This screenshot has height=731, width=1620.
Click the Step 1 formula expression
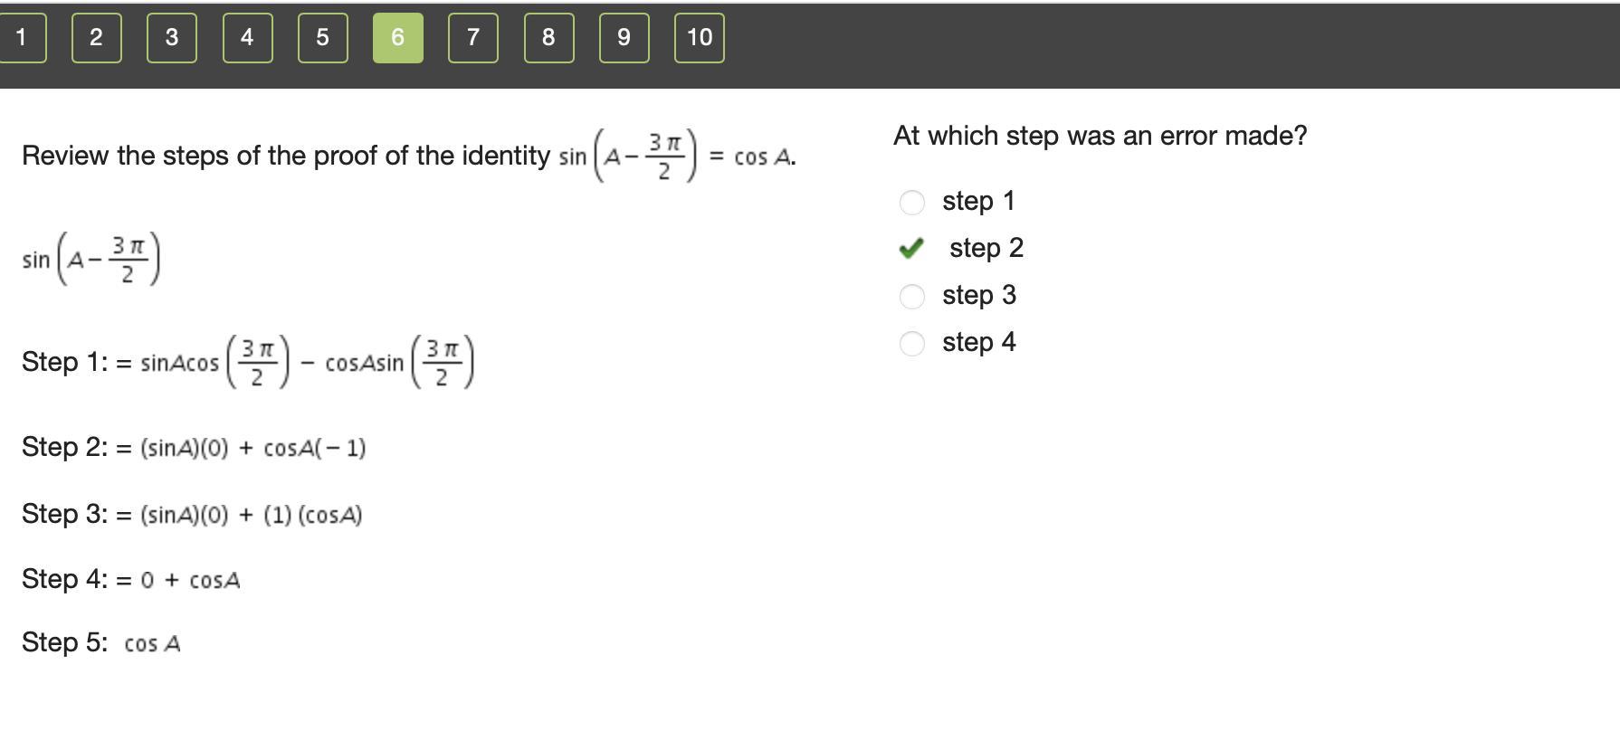pos(308,362)
